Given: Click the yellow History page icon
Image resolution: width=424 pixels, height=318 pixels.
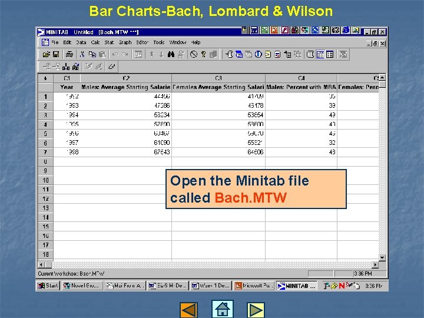Looking at the screenshot, I should (x=268, y=54).
